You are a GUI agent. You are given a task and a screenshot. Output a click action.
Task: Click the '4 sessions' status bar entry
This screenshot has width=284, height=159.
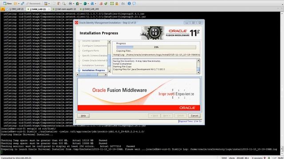click(257, 158)
